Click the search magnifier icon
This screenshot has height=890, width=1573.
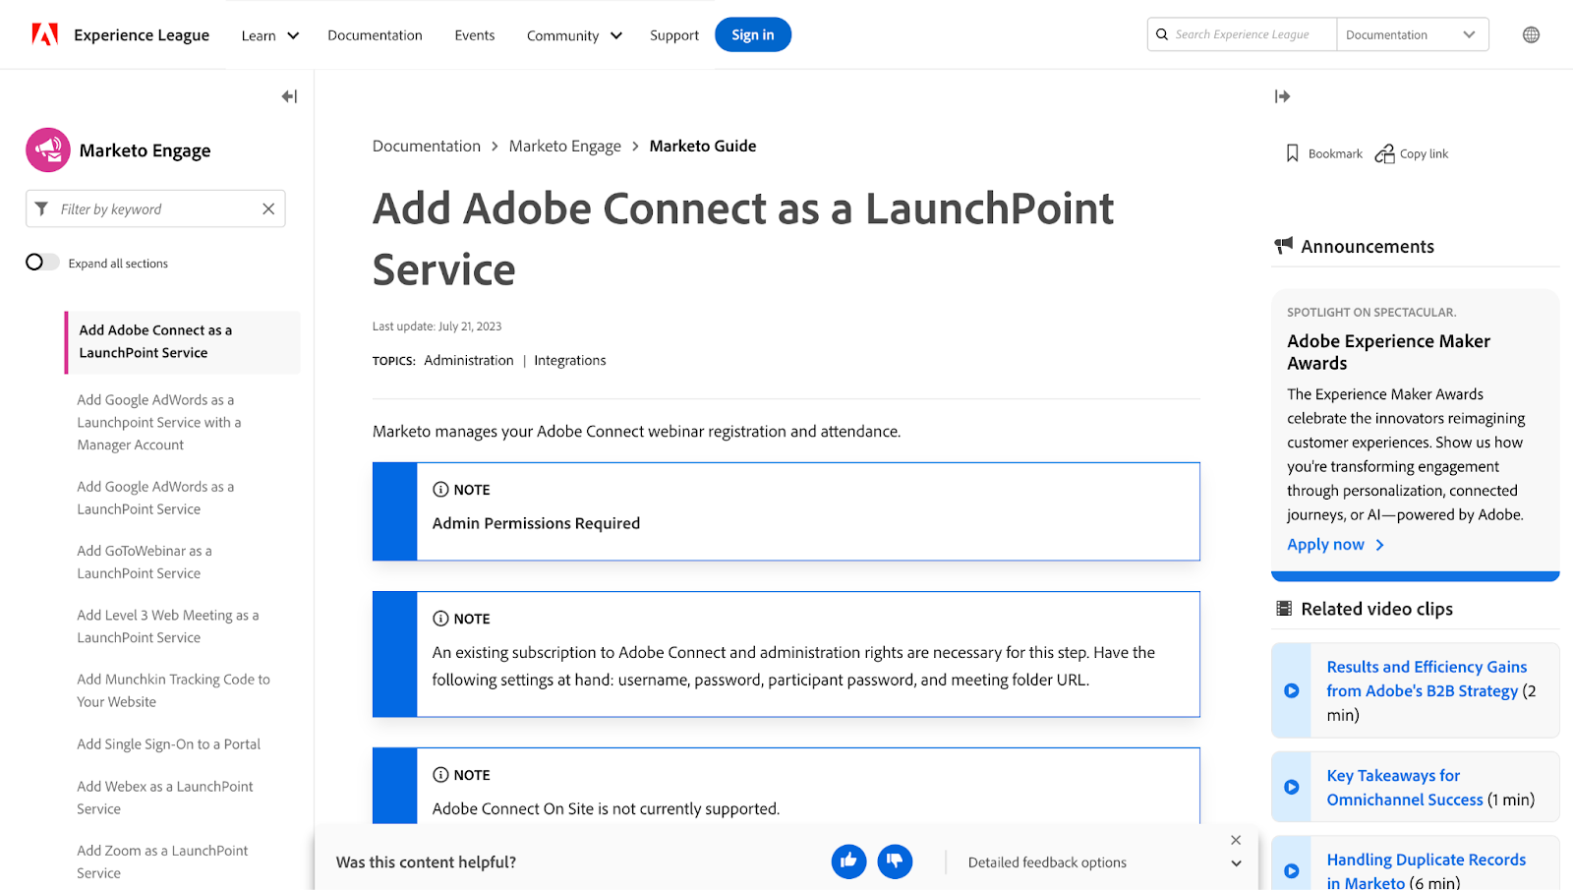point(1162,34)
